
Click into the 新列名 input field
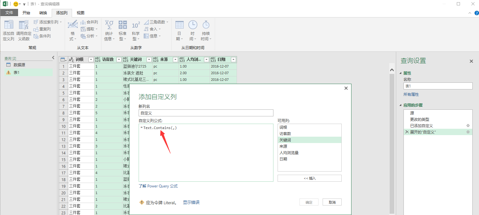click(206, 113)
